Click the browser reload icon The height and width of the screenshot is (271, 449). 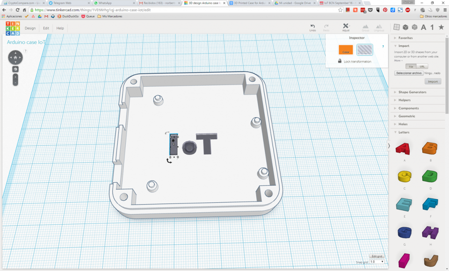click(x=17, y=10)
